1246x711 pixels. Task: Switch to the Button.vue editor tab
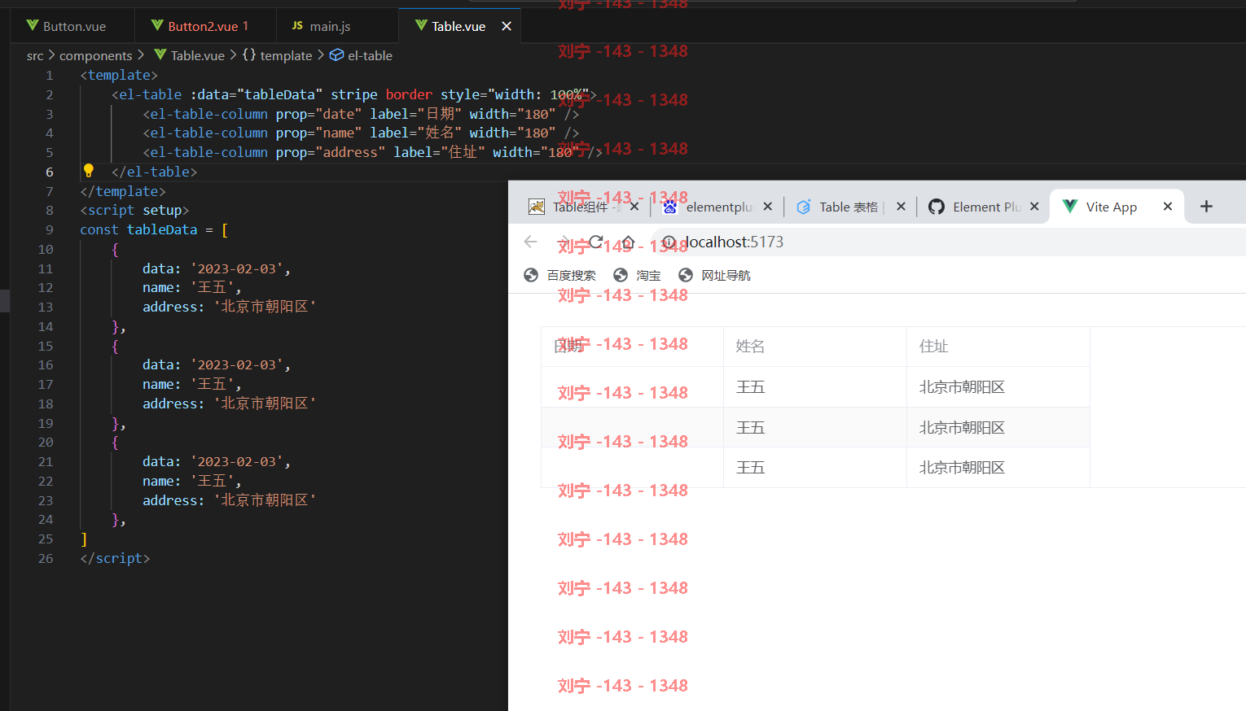tap(73, 26)
